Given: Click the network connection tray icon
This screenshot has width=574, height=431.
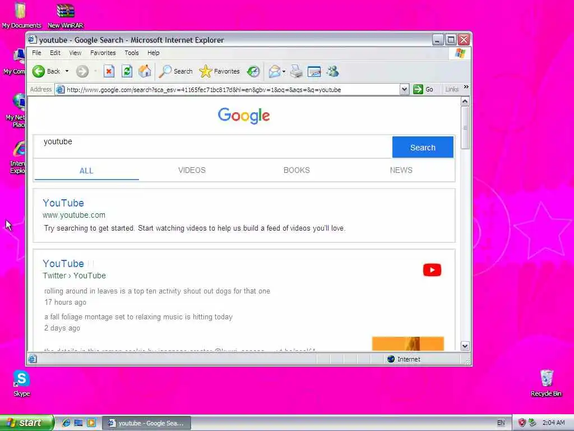Looking at the screenshot, I should click(x=533, y=423).
